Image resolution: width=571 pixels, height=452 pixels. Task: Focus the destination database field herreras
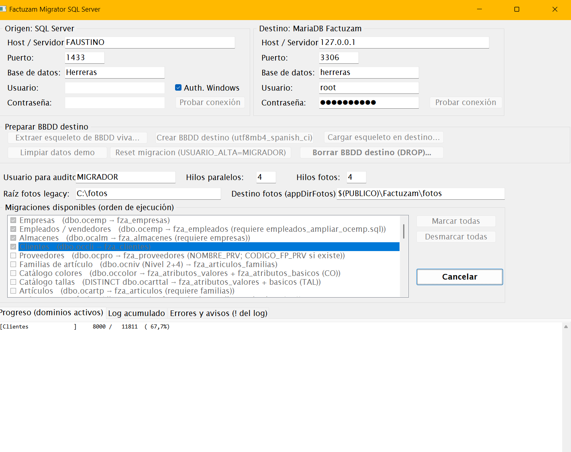click(369, 73)
